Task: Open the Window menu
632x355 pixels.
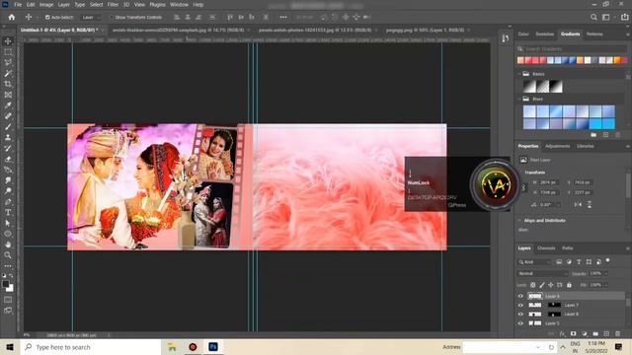Action: pyautogui.click(x=179, y=4)
